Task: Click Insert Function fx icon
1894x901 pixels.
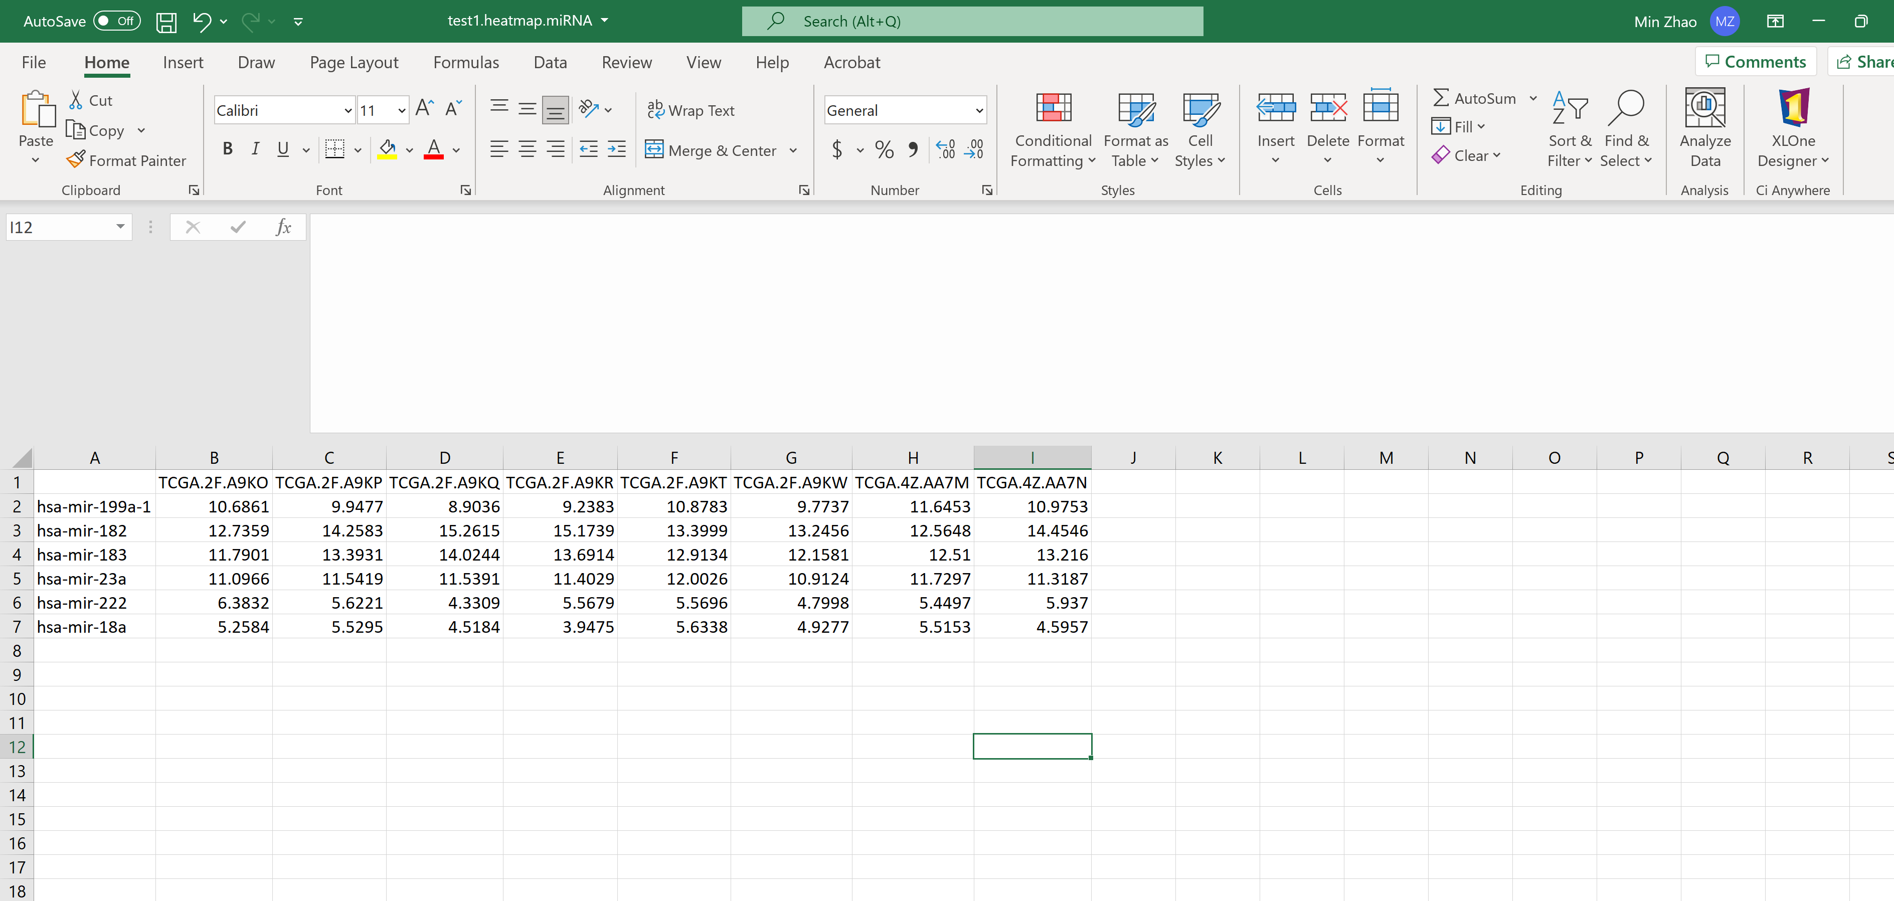Action: coord(283,227)
